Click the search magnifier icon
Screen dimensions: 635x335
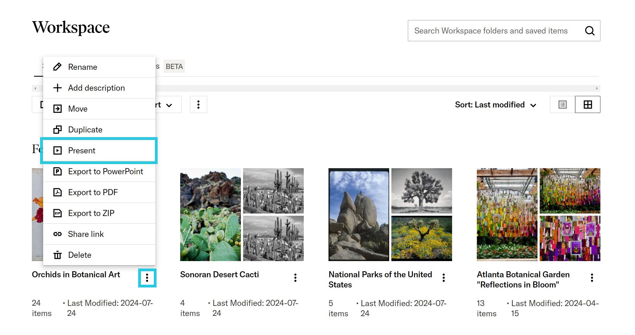point(590,31)
